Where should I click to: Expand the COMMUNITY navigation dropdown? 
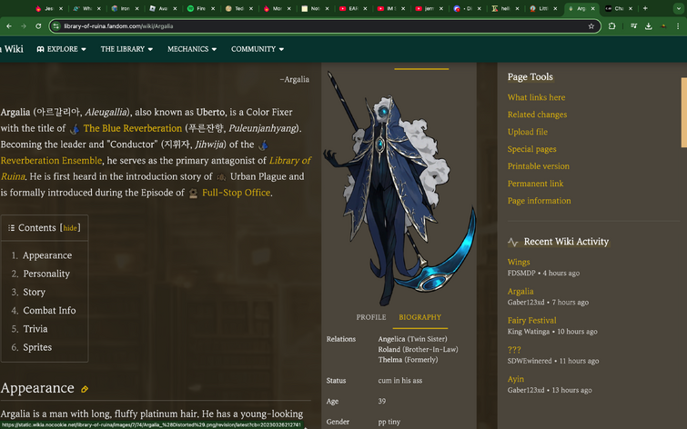click(x=258, y=49)
